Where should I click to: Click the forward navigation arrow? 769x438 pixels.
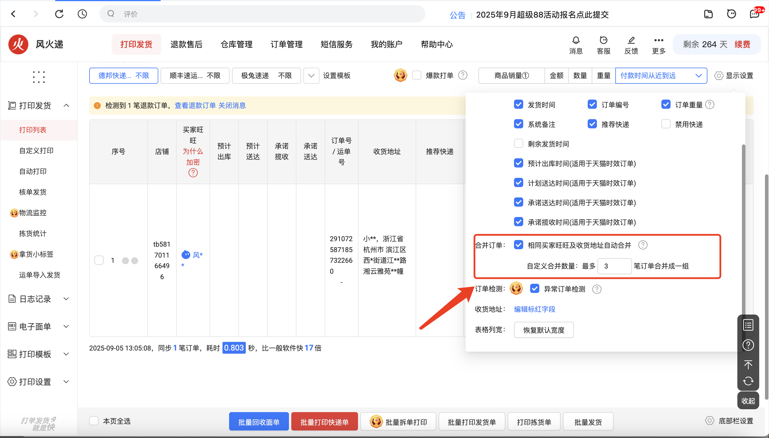tap(36, 14)
